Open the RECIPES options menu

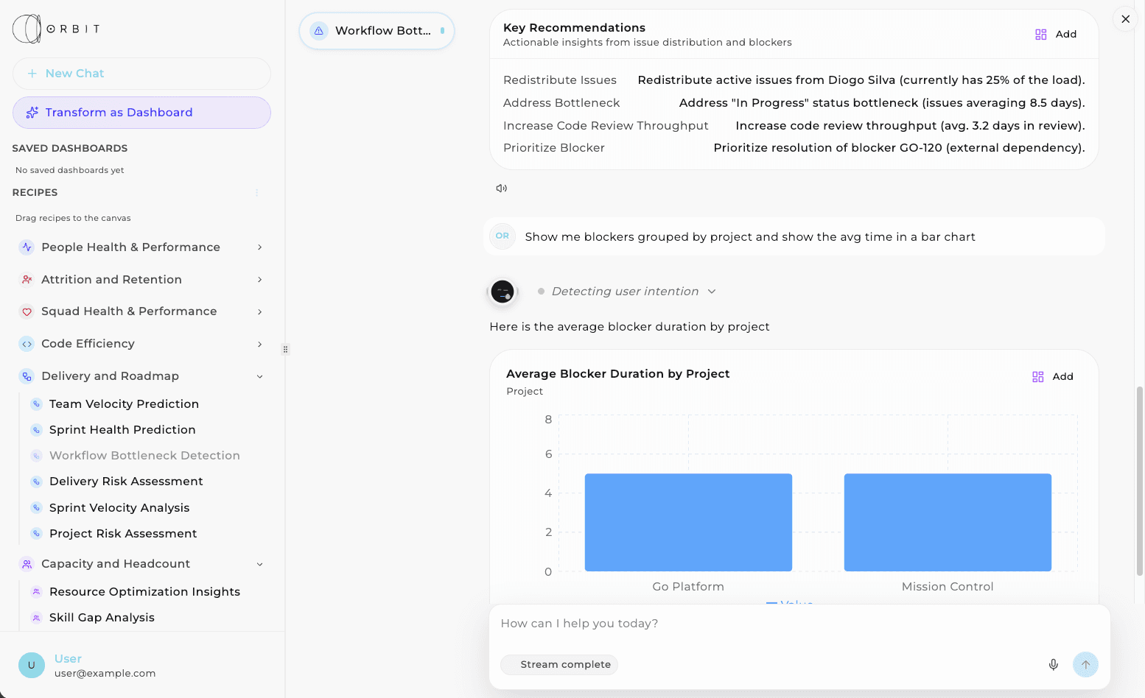pyautogui.click(x=256, y=192)
